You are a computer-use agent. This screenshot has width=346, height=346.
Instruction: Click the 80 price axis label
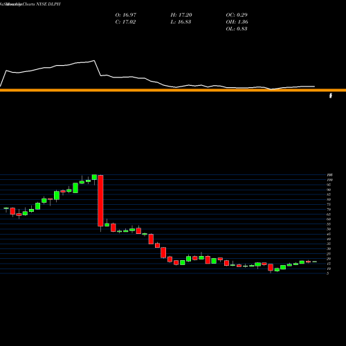[329, 199]
